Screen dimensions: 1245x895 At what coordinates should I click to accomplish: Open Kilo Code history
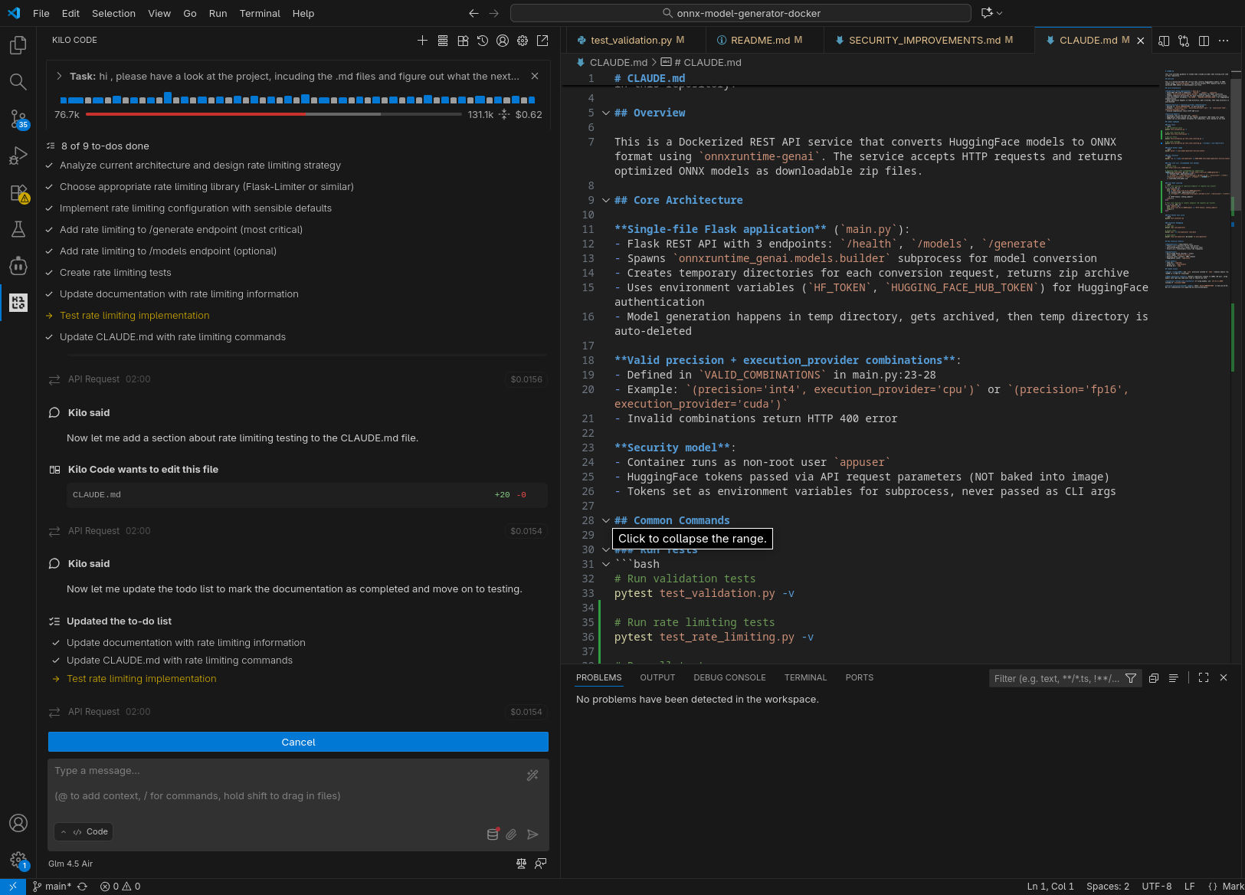pos(483,41)
